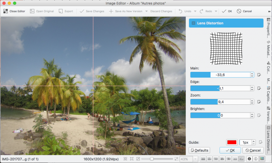The width and height of the screenshot is (272, 163).
Task: Click the guide width stepper arrows
Action: [254, 142]
